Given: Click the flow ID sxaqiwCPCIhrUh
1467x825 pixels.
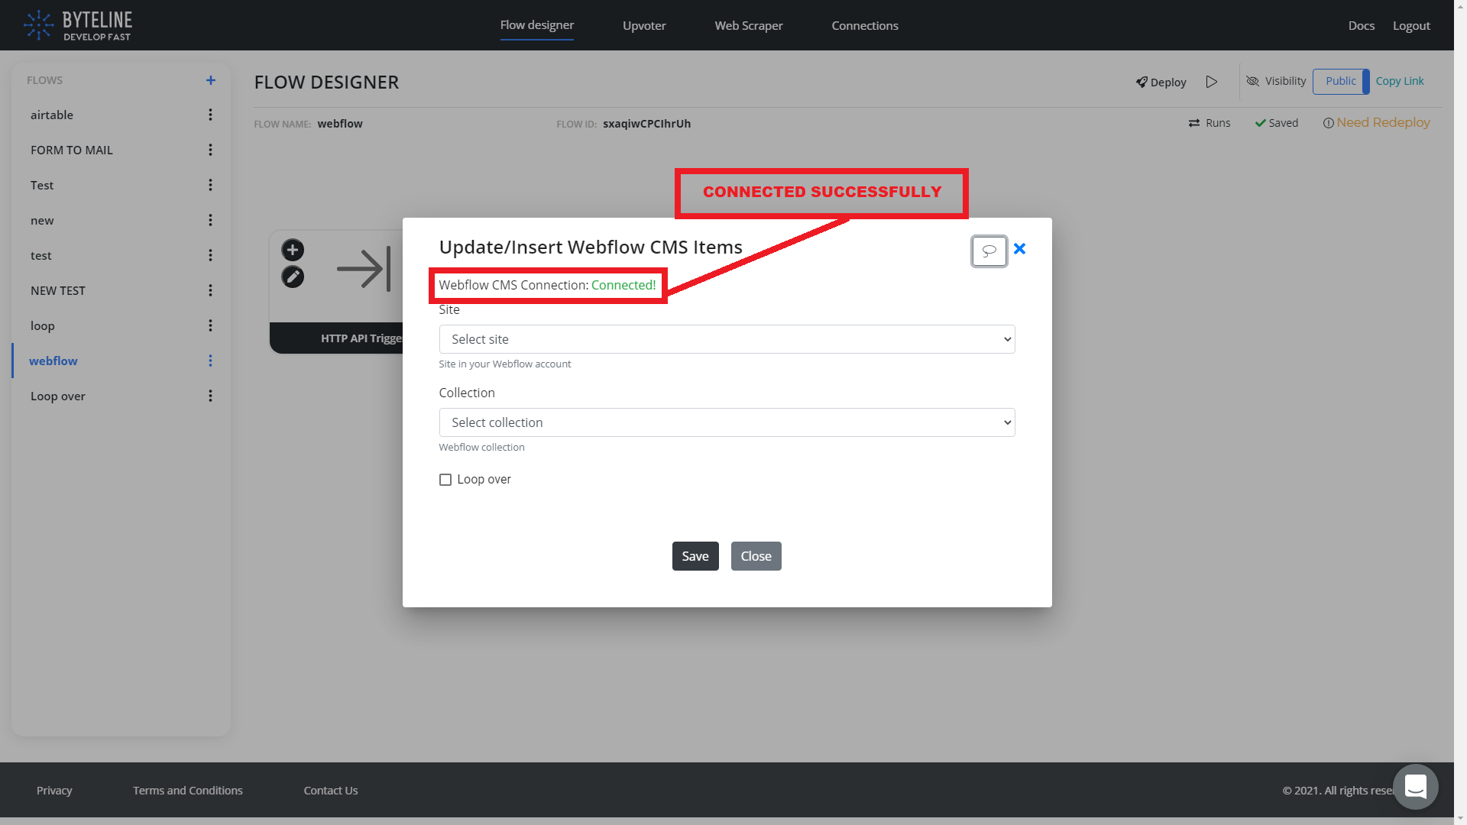Looking at the screenshot, I should [x=646, y=124].
